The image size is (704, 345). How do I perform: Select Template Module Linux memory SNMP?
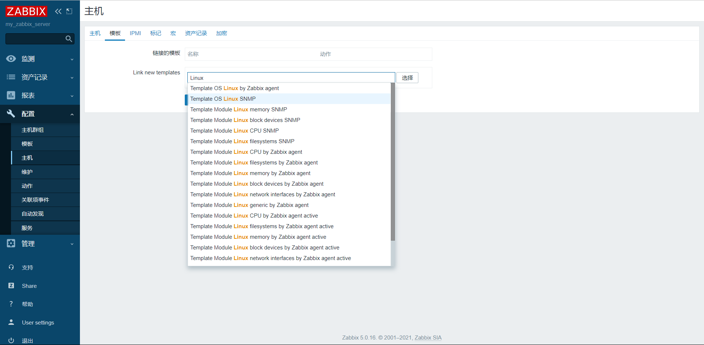[x=289, y=110]
